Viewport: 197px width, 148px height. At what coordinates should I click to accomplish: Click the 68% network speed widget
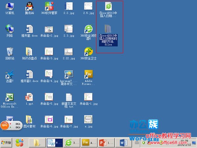coord(11,126)
